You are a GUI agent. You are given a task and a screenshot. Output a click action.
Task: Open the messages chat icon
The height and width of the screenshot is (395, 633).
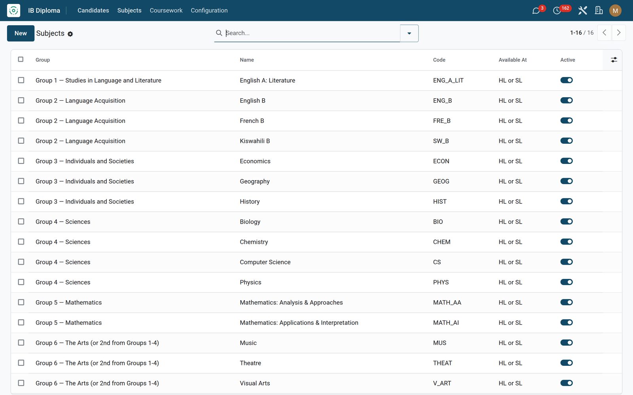[536, 11]
